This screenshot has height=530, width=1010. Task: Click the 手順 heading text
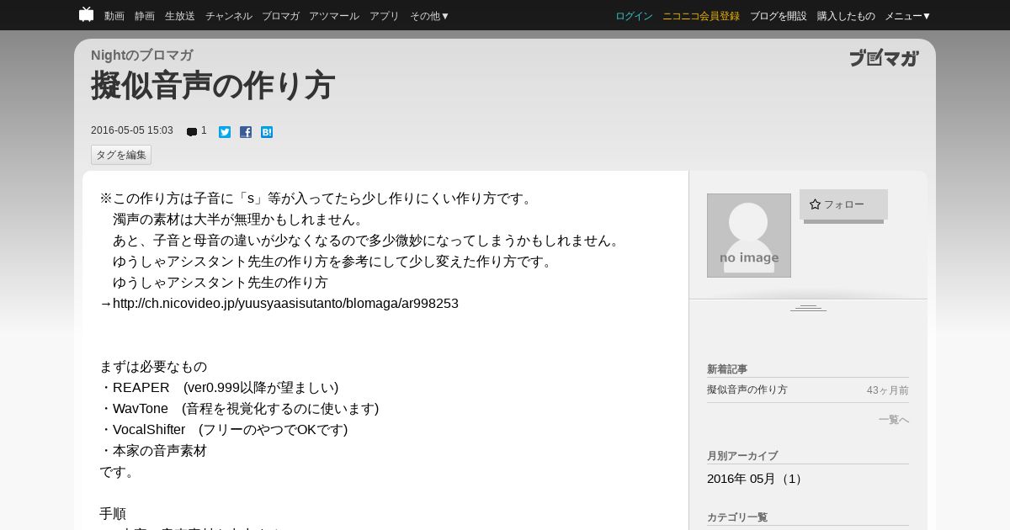113,514
